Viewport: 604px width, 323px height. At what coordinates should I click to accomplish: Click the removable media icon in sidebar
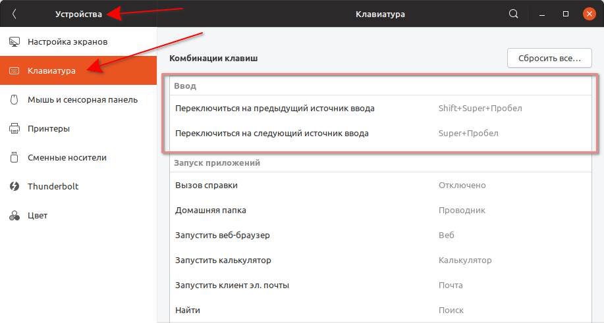pos(14,158)
